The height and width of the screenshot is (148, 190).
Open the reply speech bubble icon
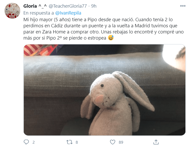point(26,142)
